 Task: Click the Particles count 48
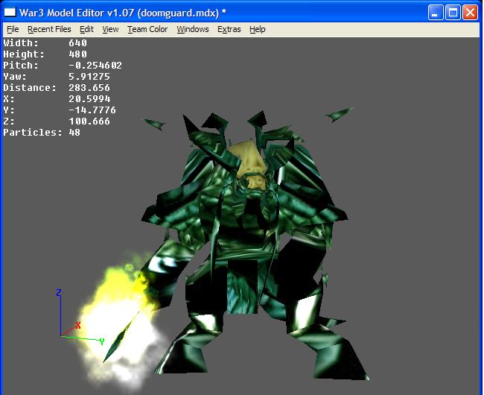point(74,133)
